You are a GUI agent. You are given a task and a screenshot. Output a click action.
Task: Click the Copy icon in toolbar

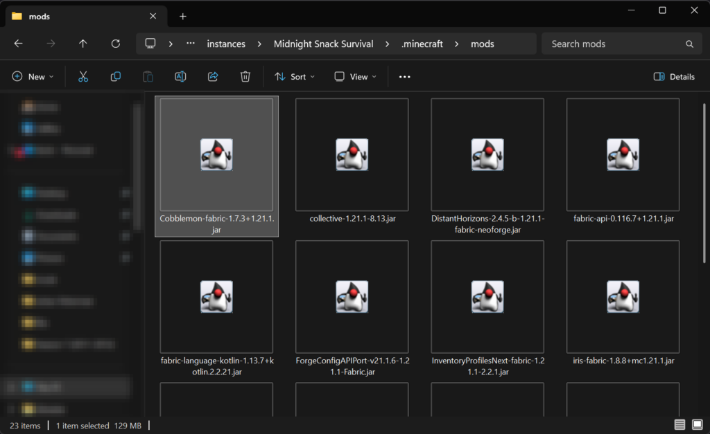tap(116, 77)
